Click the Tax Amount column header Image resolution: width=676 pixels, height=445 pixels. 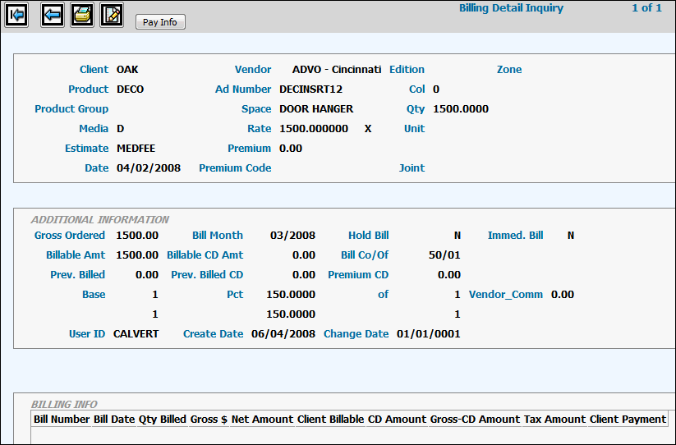554,419
